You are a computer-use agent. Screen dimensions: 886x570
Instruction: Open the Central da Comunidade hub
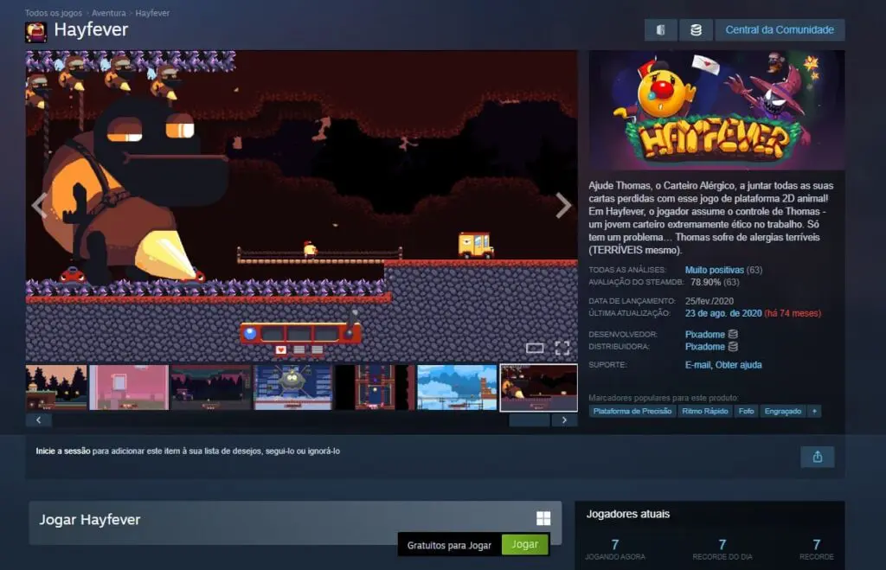780,30
